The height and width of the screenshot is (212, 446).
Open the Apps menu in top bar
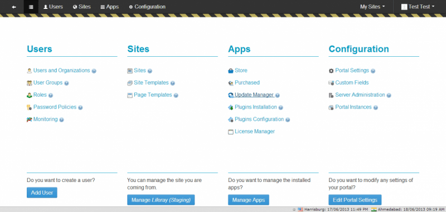(109, 7)
